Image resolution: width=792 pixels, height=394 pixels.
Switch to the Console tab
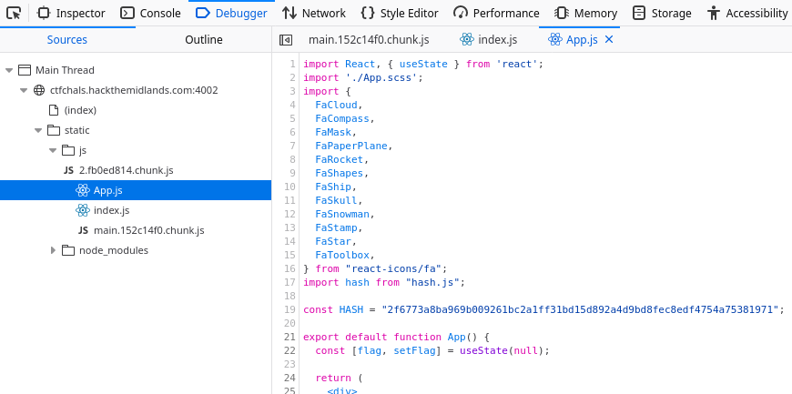(x=150, y=13)
